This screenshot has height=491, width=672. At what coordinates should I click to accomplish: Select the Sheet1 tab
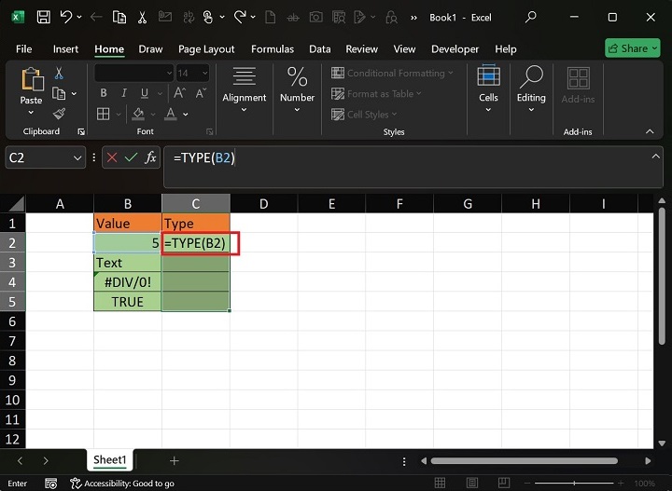click(x=110, y=459)
